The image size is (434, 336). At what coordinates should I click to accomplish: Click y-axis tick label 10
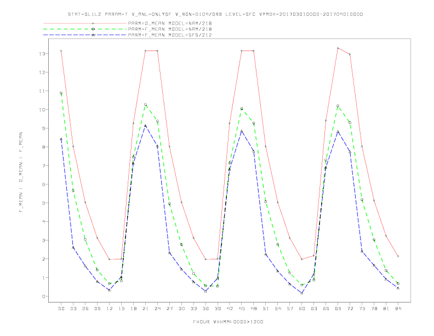coord(42,109)
